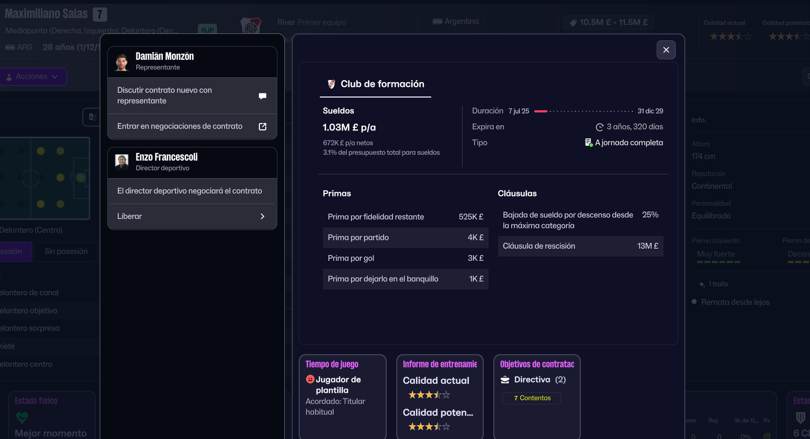The image size is (810, 439).
Task: Click the Calidad potencial star rating in the report card
Action: pyautogui.click(x=429, y=426)
